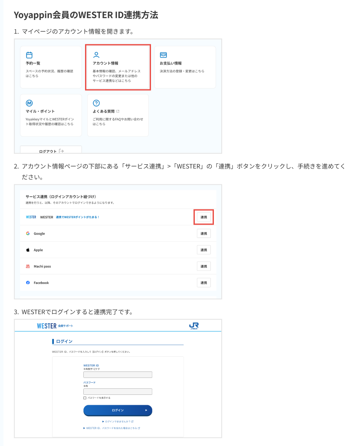The height and width of the screenshot is (446, 351).
Task: Click the Facebook logo icon
Action: pyautogui.click(x=28, y=283)
